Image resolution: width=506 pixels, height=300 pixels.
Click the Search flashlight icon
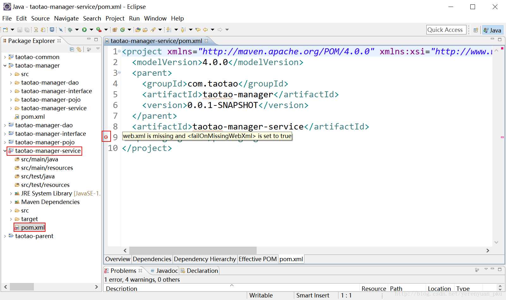point(153,30)
